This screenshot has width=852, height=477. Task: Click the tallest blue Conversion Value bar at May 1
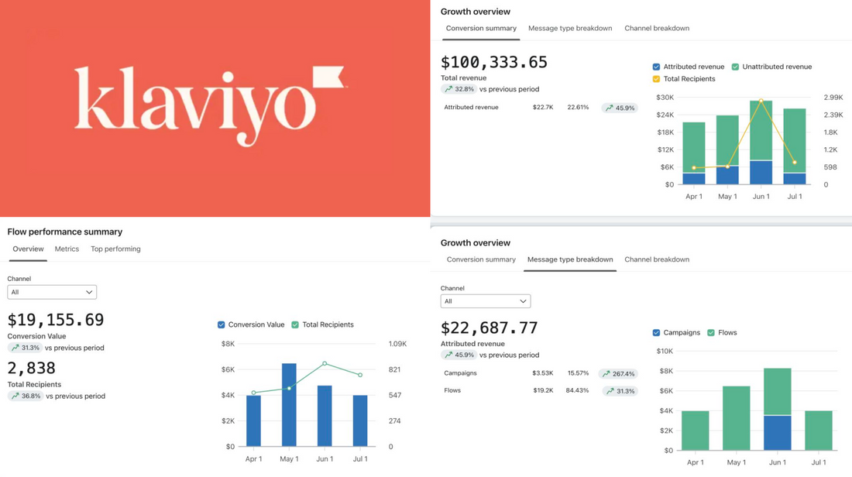(289, 404)
